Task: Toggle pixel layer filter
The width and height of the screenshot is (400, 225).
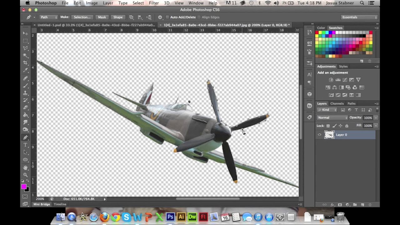Action: (343, 110)
